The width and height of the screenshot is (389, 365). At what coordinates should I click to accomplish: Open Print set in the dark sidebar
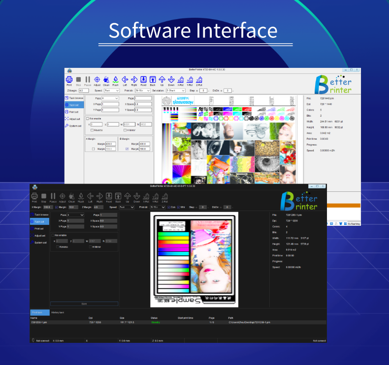pos(39,229)
